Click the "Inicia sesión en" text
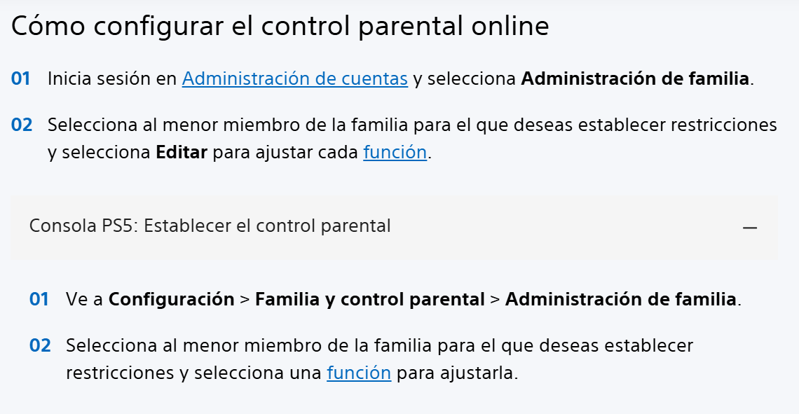The image size is (799, 414). coord(111,78)
